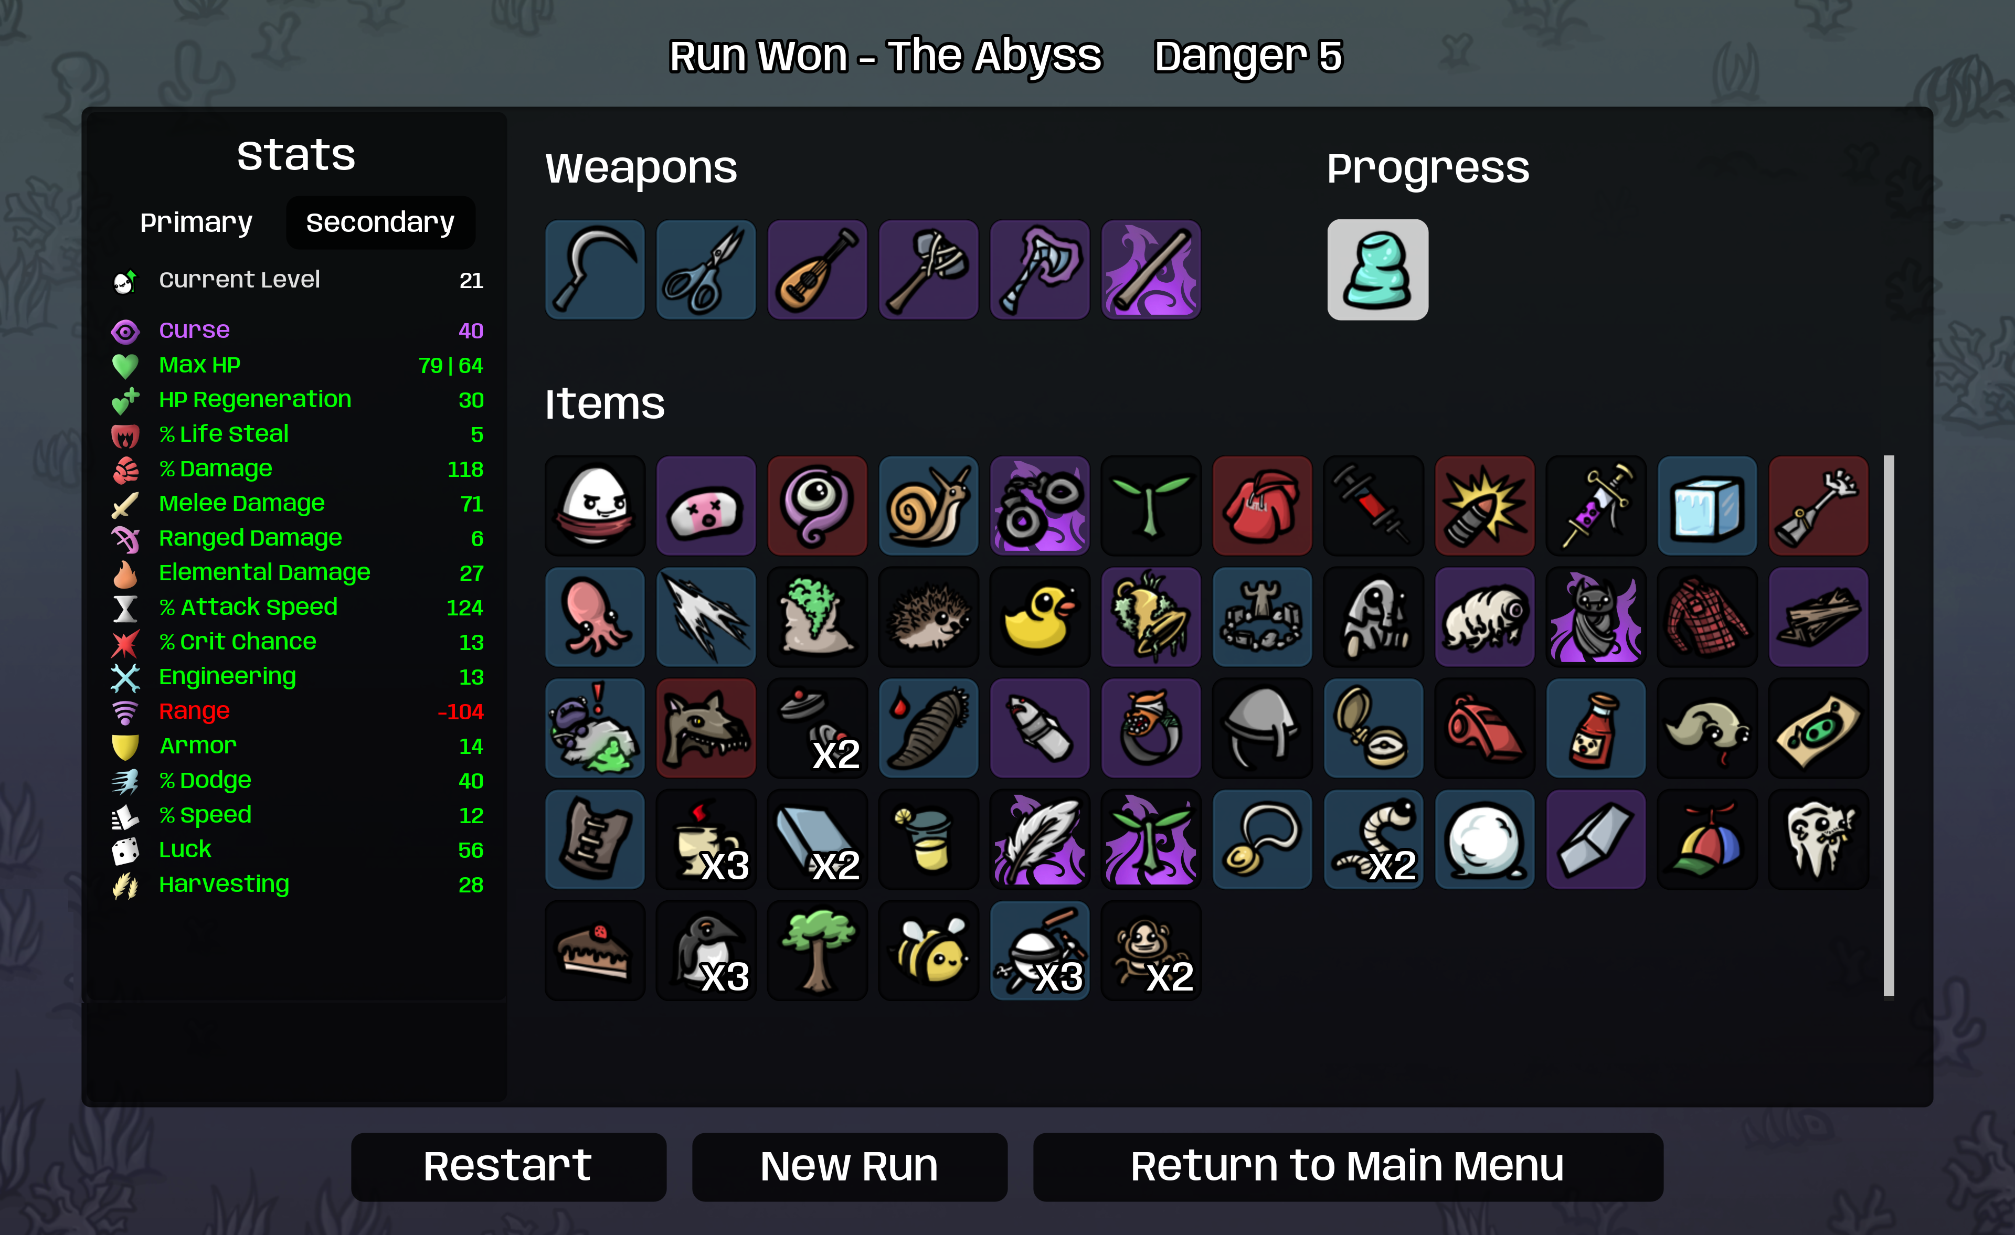Viewport: 2015px width, 1235px height.
Task: Click the Restart button
Action: point(508,1166)
